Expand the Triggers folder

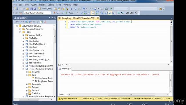[x=26, y=87]
